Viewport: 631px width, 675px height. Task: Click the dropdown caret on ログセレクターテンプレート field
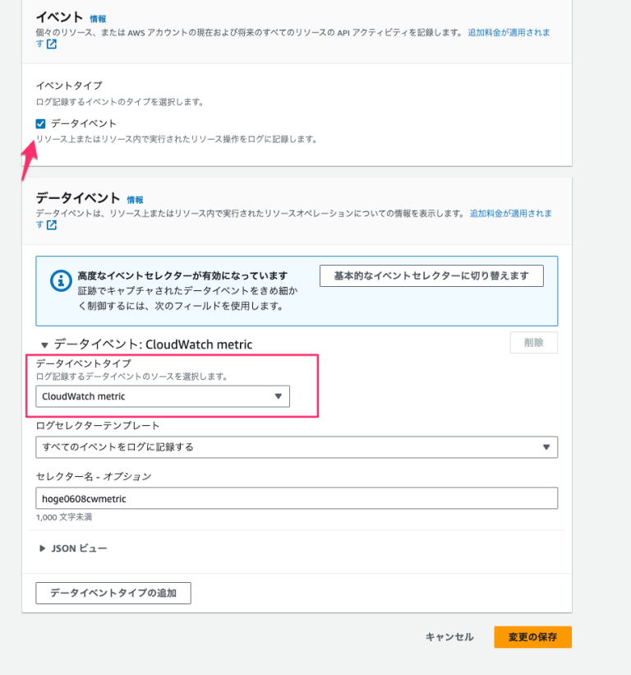[547, 447]
